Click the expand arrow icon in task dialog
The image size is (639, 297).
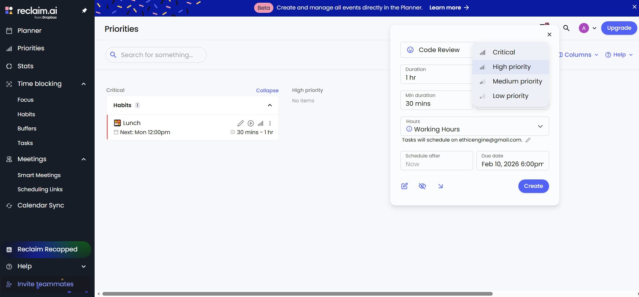click(x=440, y=186)
